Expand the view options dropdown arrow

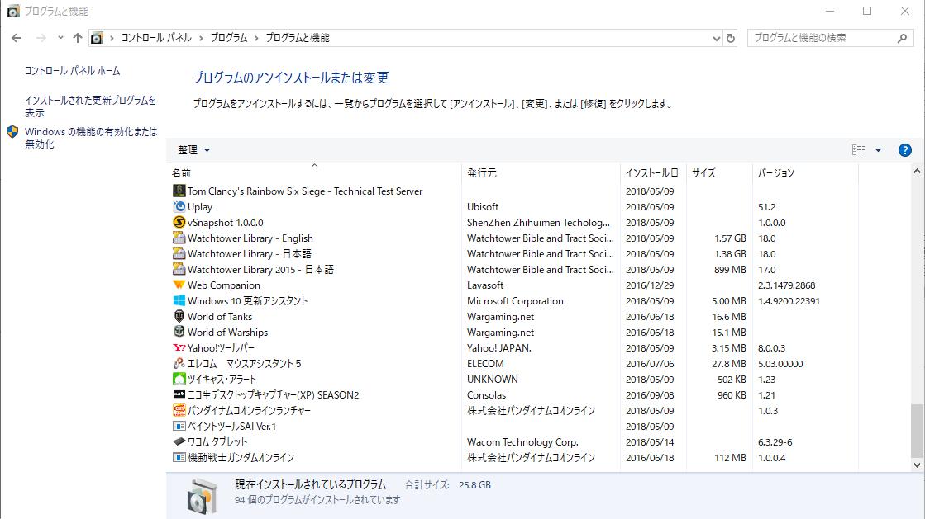pos(878,150)
